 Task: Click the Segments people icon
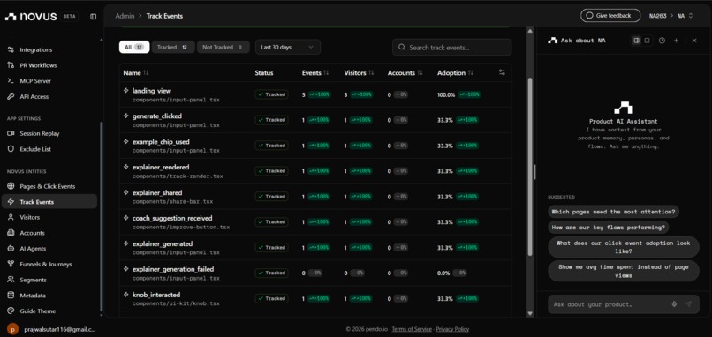click(x=11, y=280)
